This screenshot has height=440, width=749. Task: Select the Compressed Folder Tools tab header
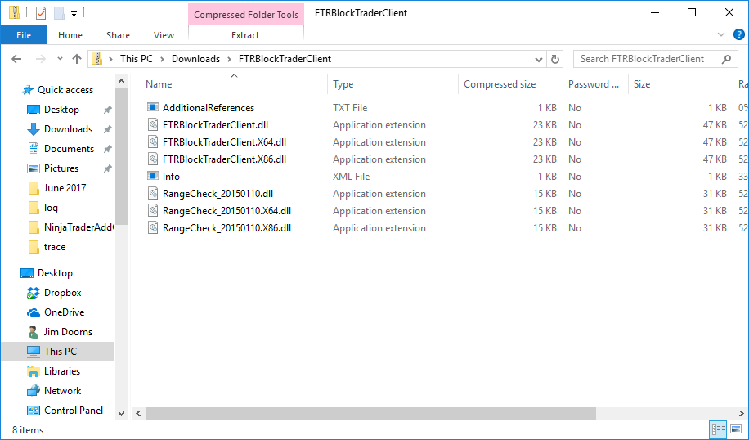point(246,15)
